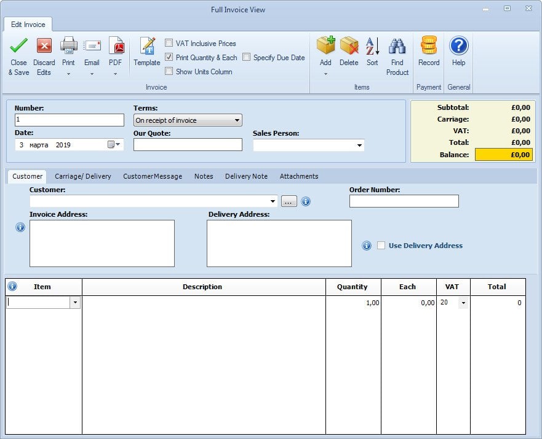
Task: Enable VAT Inclusive Prices
Action: [x=169, y=43]
